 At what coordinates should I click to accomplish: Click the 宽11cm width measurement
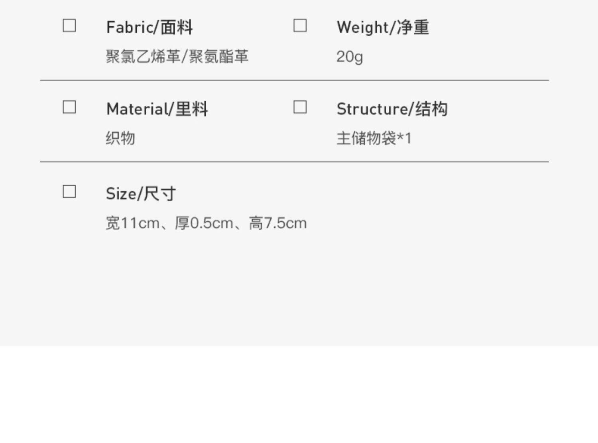[132, 223]
